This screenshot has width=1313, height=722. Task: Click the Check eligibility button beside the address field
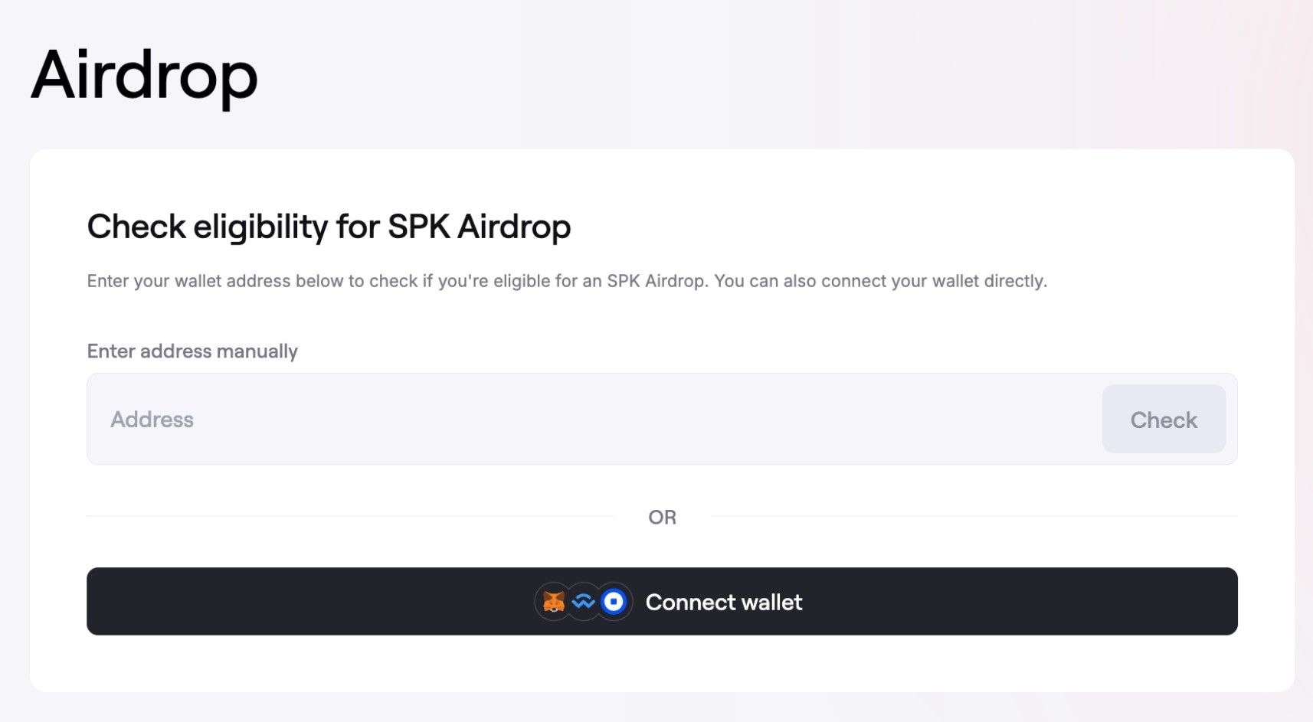(1164, 419)
